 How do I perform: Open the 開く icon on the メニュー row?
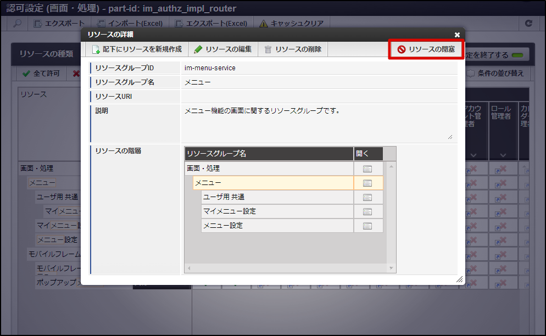(368, 182)
